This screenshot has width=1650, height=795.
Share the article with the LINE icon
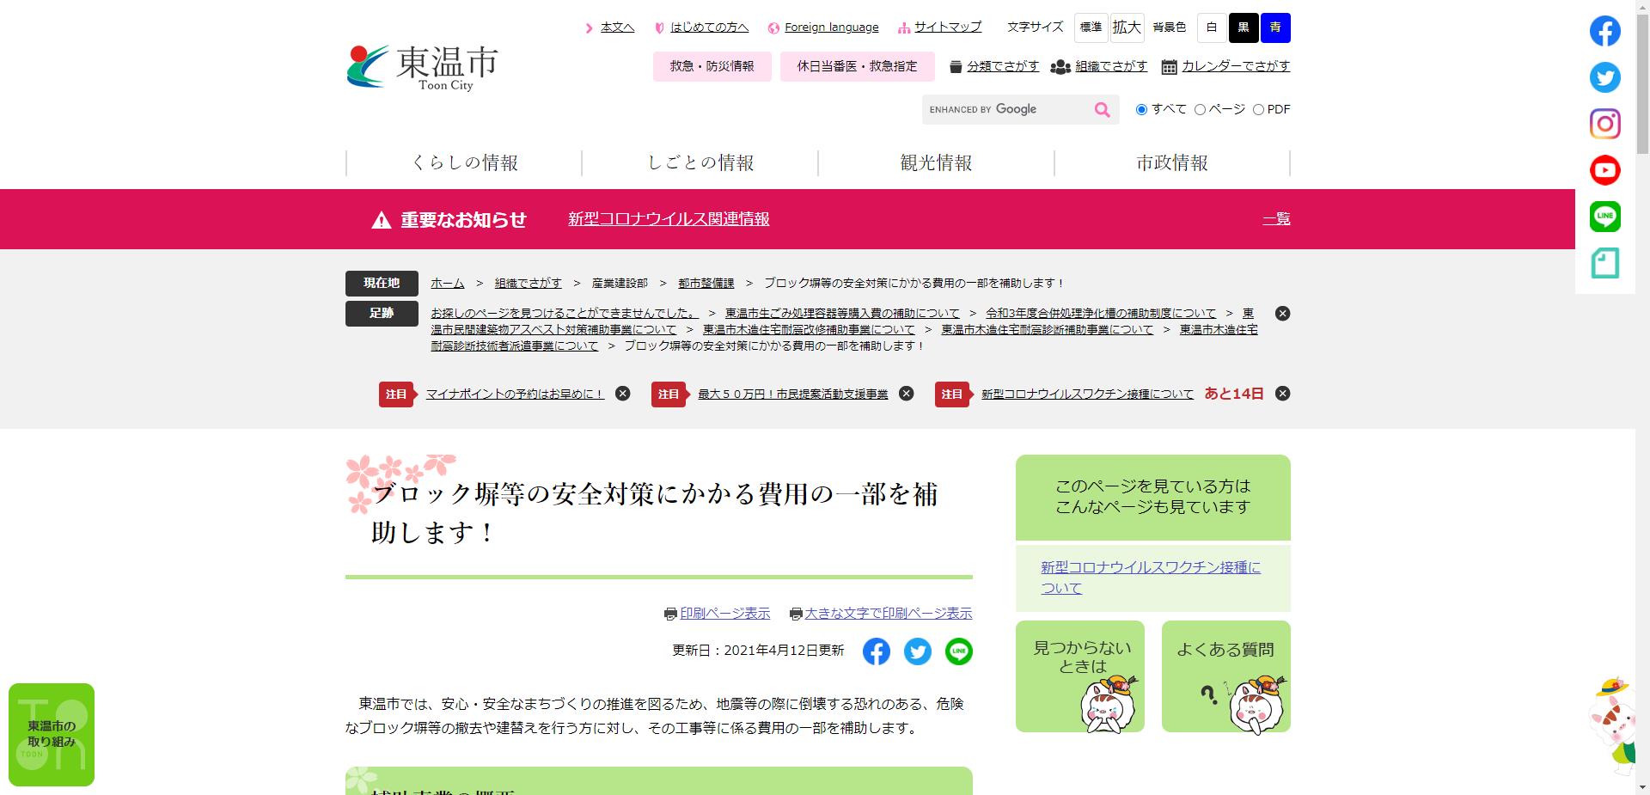tap(959, 651)
